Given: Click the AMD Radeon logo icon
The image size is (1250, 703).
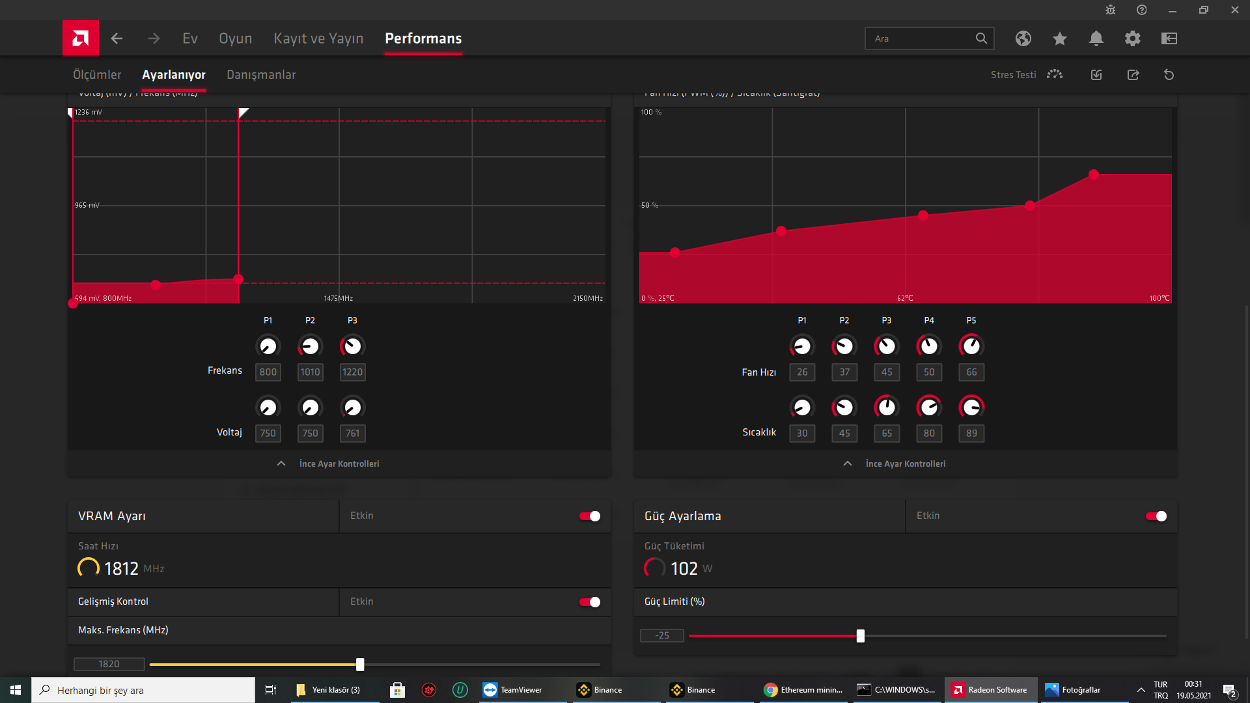Looking at the screenshot, I should (x=80, y=38).
